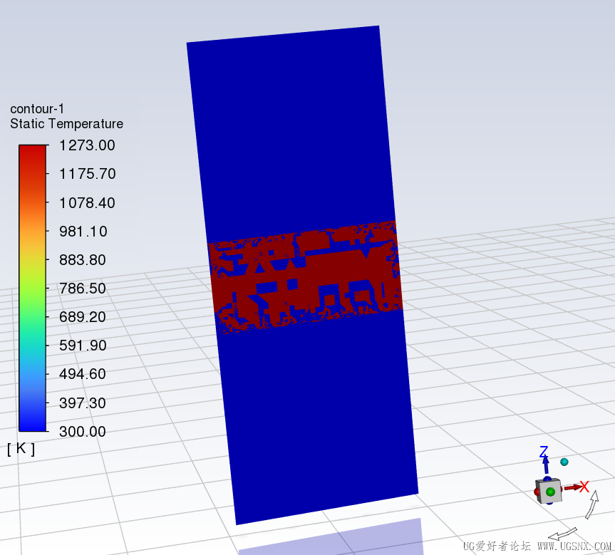Viewport: 615px width, 555px height.
Task: Click the blue Z axis arrow on triad
Action: click(x=546, y=465)
